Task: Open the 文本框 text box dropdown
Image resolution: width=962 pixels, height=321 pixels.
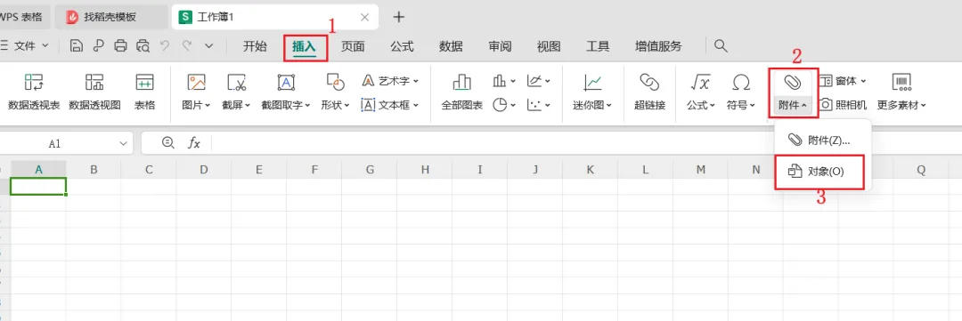Action: click(x=389, y=105)
